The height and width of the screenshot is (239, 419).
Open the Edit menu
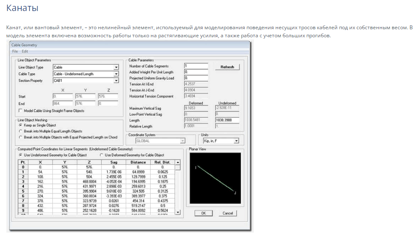(x=25, y=51)
